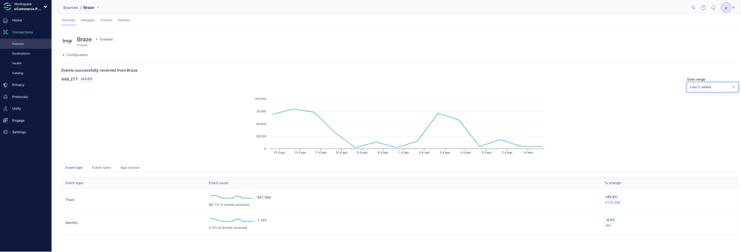Click 99.7% of events received text
The width and height of the screenshot is (741, 252).
tap(229, 205)
